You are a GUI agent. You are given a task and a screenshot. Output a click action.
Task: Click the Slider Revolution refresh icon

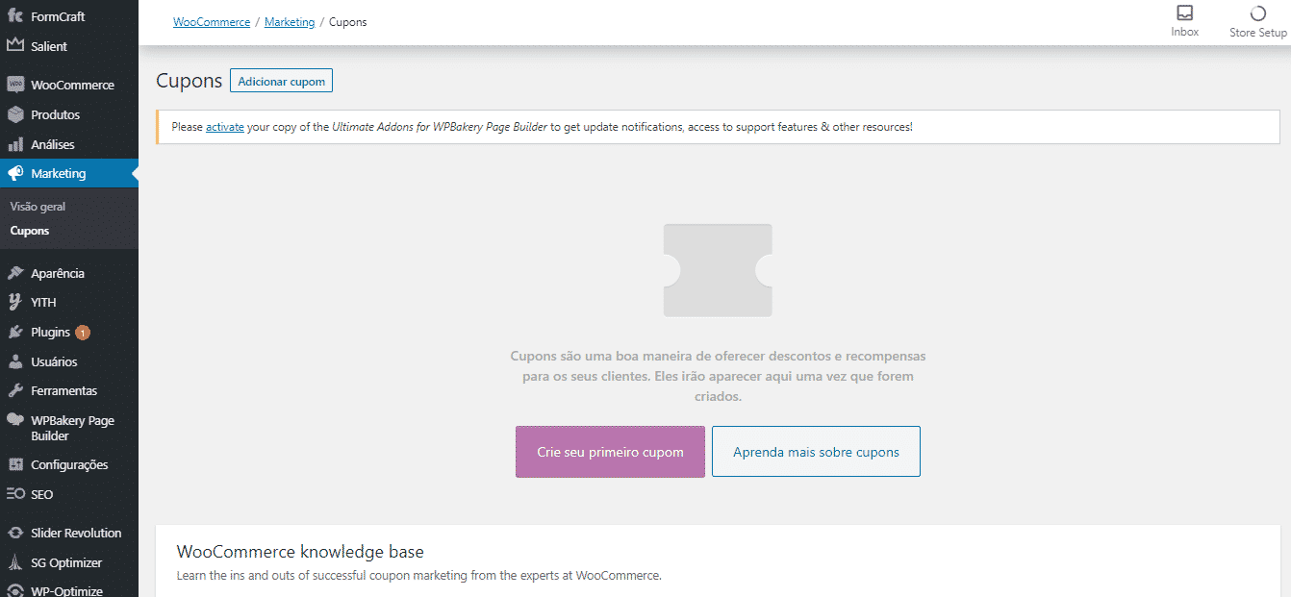click(x=15, y=533)
